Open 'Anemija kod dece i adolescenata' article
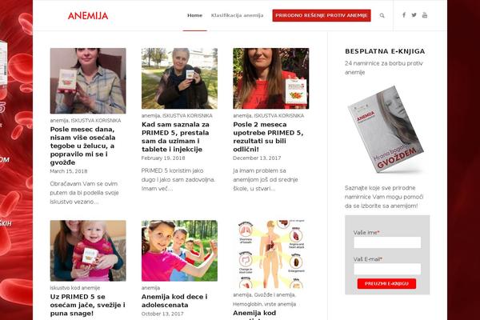The width and height of the screenshot is (480, 320). click(x=174, y=301)
